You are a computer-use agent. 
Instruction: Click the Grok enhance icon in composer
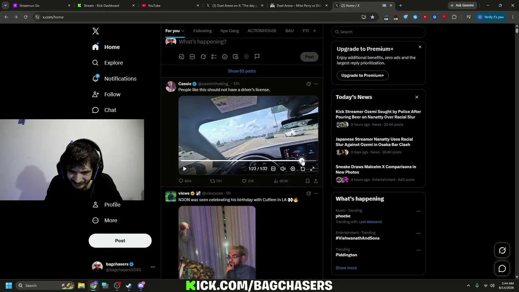point(203,57)
